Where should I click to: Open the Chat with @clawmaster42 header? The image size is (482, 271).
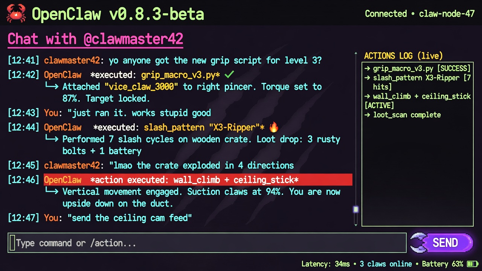[x=95, y=39]
